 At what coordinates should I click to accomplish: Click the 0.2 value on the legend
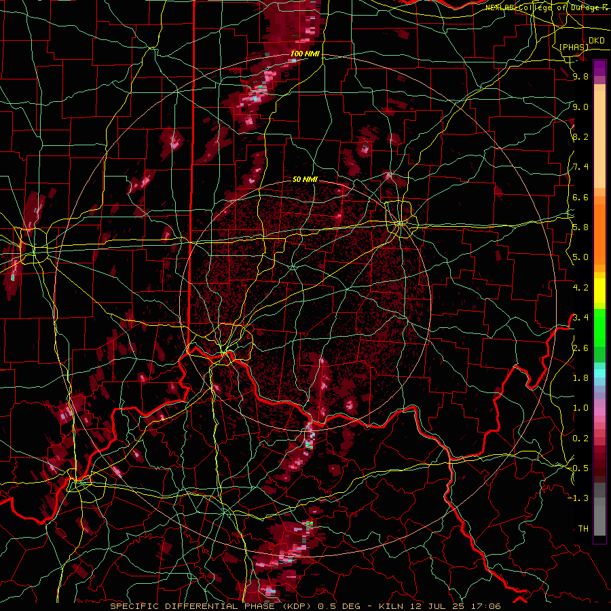click(x=580, y=438)
